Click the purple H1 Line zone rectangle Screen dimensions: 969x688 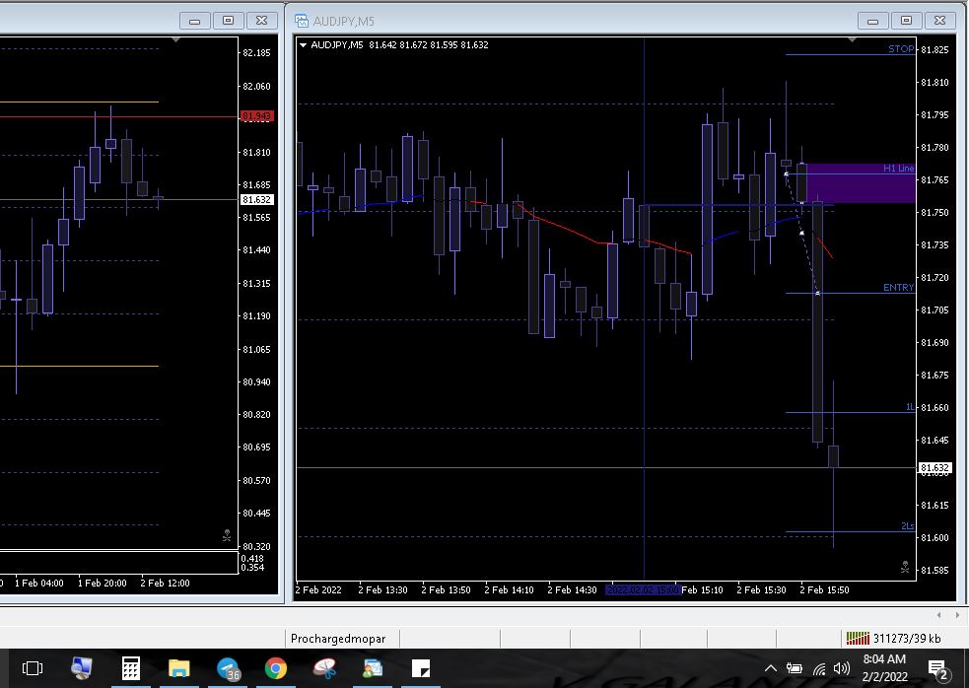coord(860,184)
